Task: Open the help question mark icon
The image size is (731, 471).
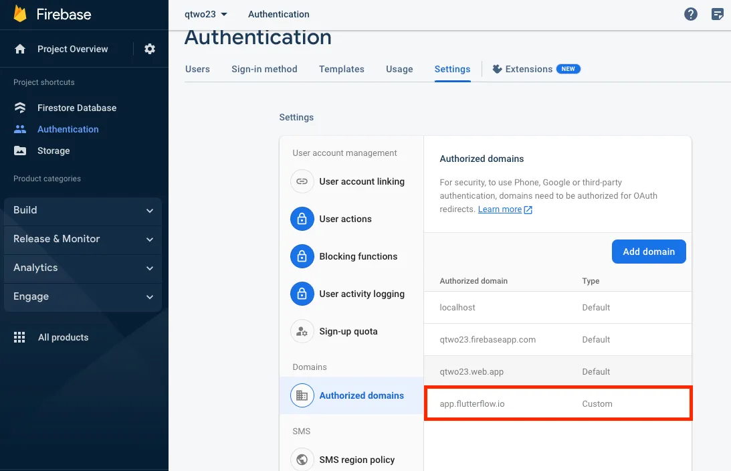Action: 690,14
